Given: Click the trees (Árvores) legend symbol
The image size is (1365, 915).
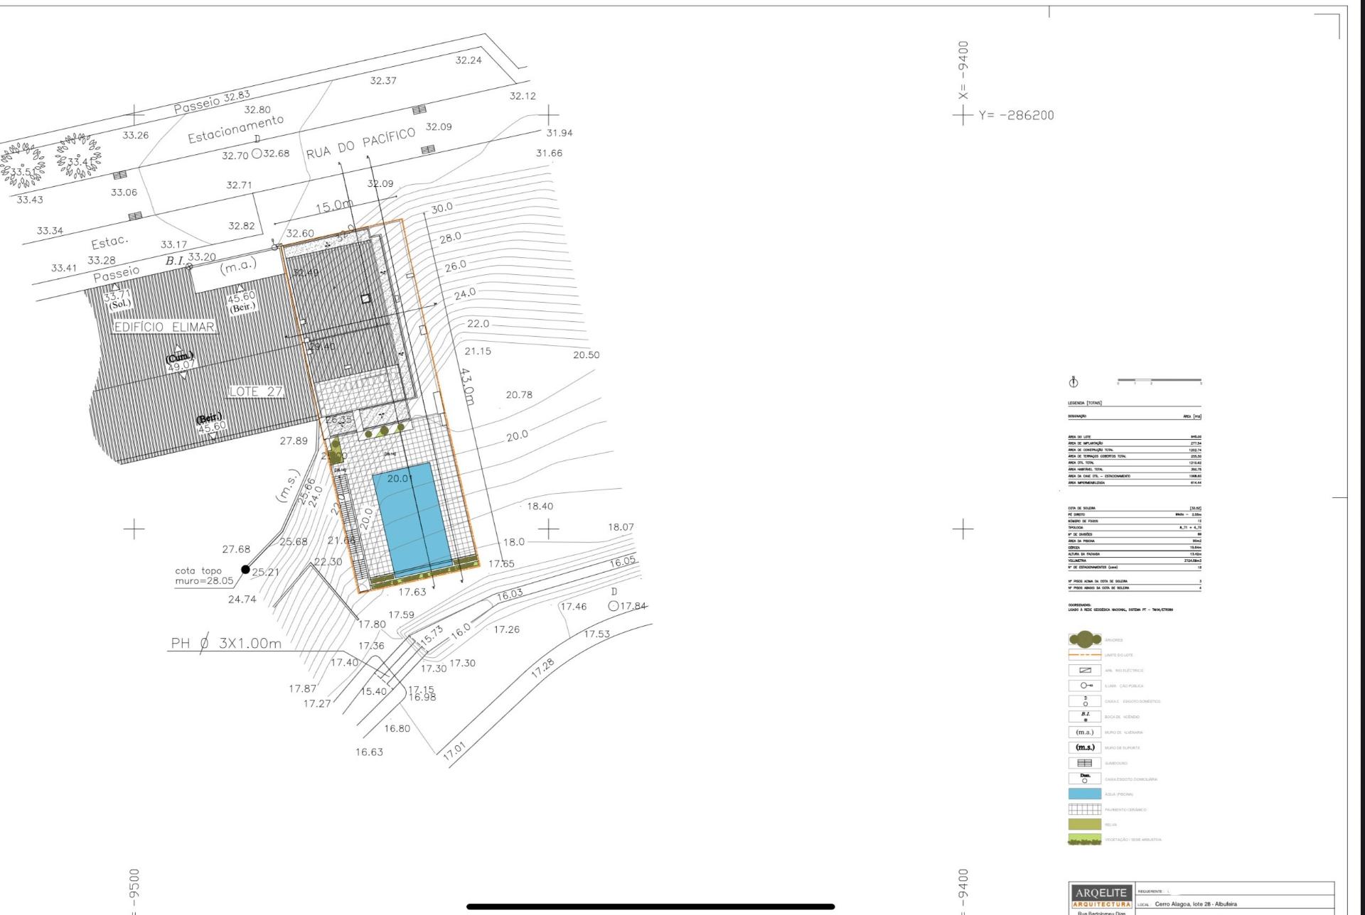Looking at the screenshot, I should coord(1084,639).
